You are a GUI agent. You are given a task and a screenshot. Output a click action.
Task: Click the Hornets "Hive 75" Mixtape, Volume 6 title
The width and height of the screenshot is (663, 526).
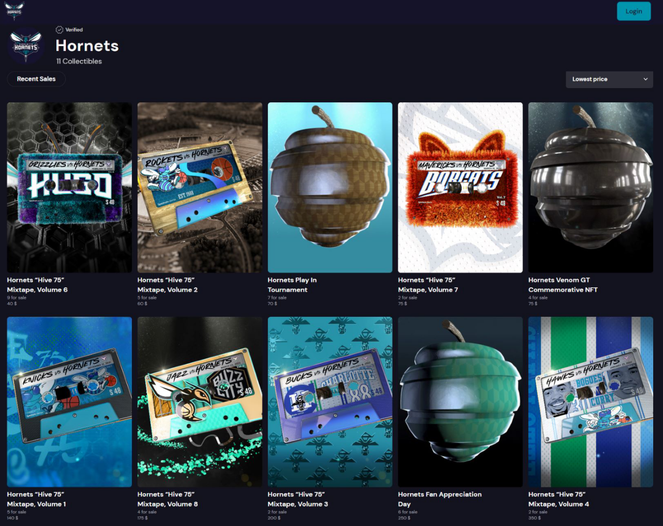click(37, 285)
